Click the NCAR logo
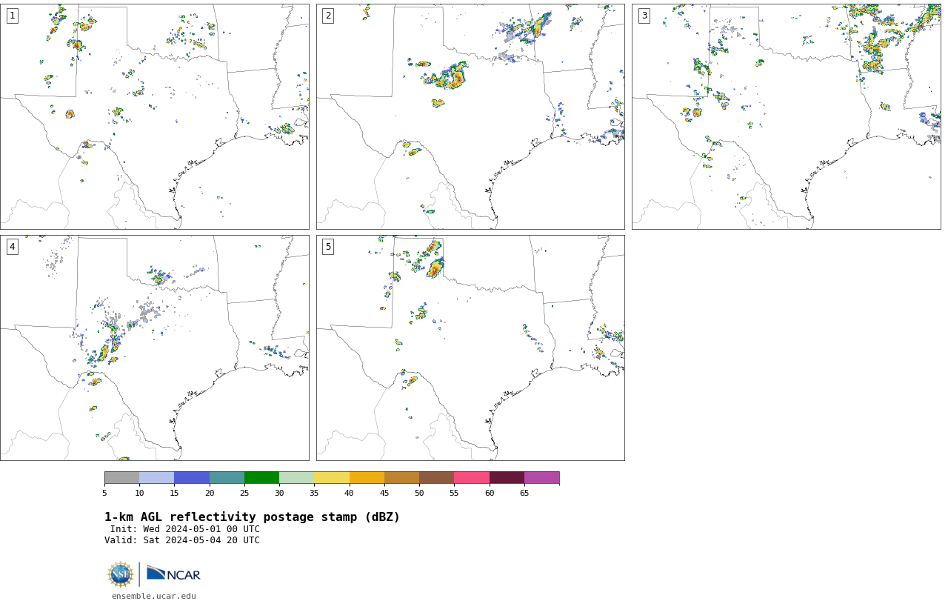The height and width of the screenshot is (604, 948). click(173, 574)
